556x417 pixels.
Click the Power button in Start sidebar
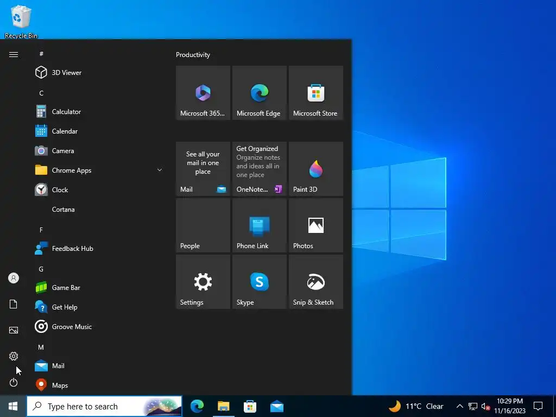(14, 382)
